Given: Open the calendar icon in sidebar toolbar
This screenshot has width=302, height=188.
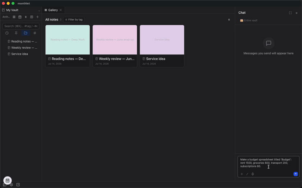Looking at the screenshot, I should (20, 17).
